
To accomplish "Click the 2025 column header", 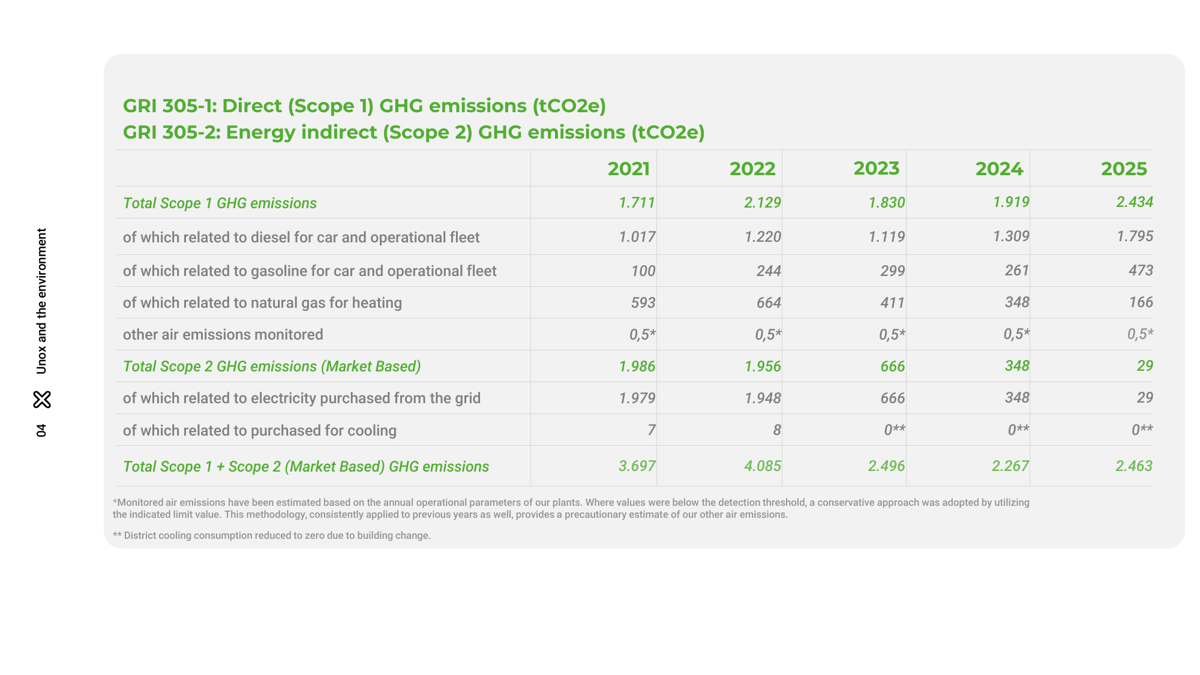I will 1124,169.
